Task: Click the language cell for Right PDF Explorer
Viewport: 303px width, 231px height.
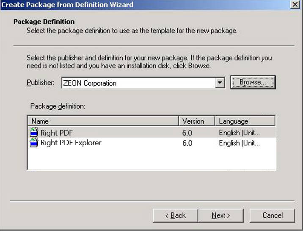Action: (239, 143)
